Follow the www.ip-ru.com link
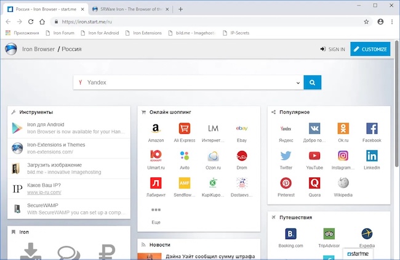This screenshot has width=400, height=260. coord(44,192)
